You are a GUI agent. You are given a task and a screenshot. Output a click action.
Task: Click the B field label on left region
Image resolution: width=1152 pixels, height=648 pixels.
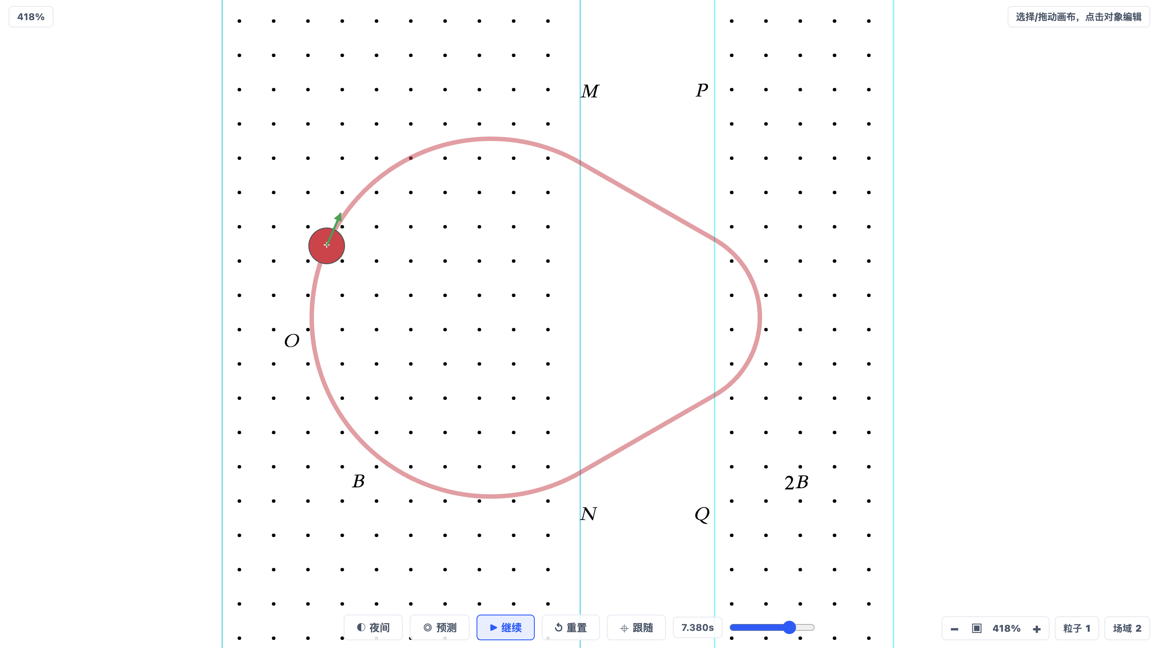[358, 481]
